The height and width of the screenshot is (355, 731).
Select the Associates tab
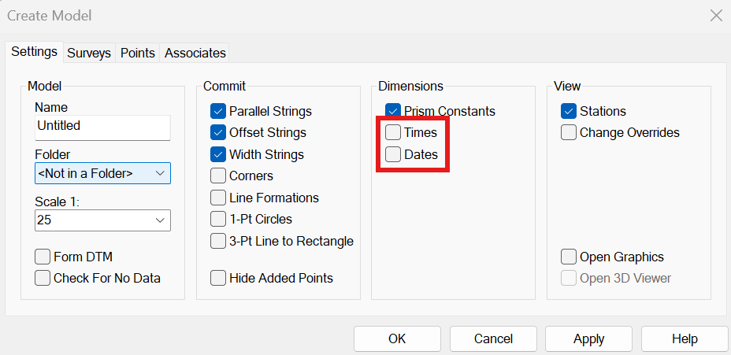click(x=195, y=53)
